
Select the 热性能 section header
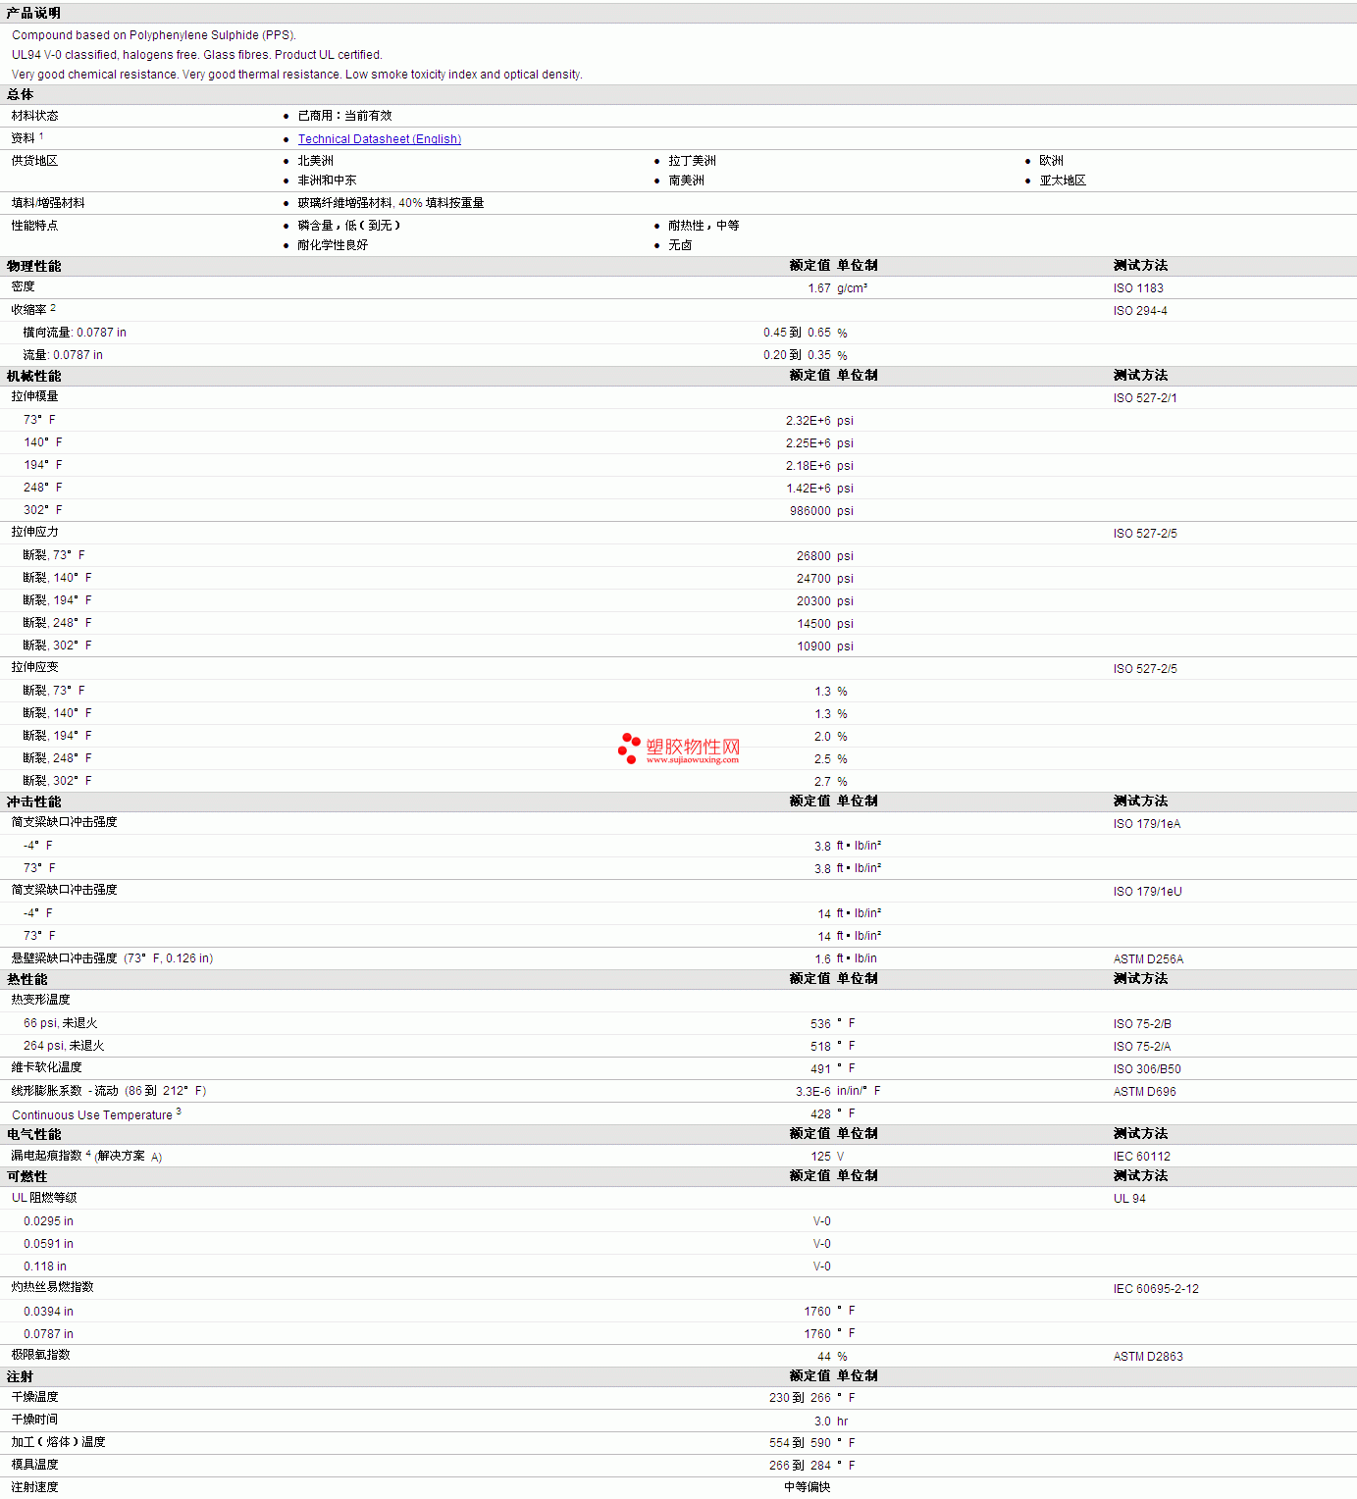pos(26,979)
